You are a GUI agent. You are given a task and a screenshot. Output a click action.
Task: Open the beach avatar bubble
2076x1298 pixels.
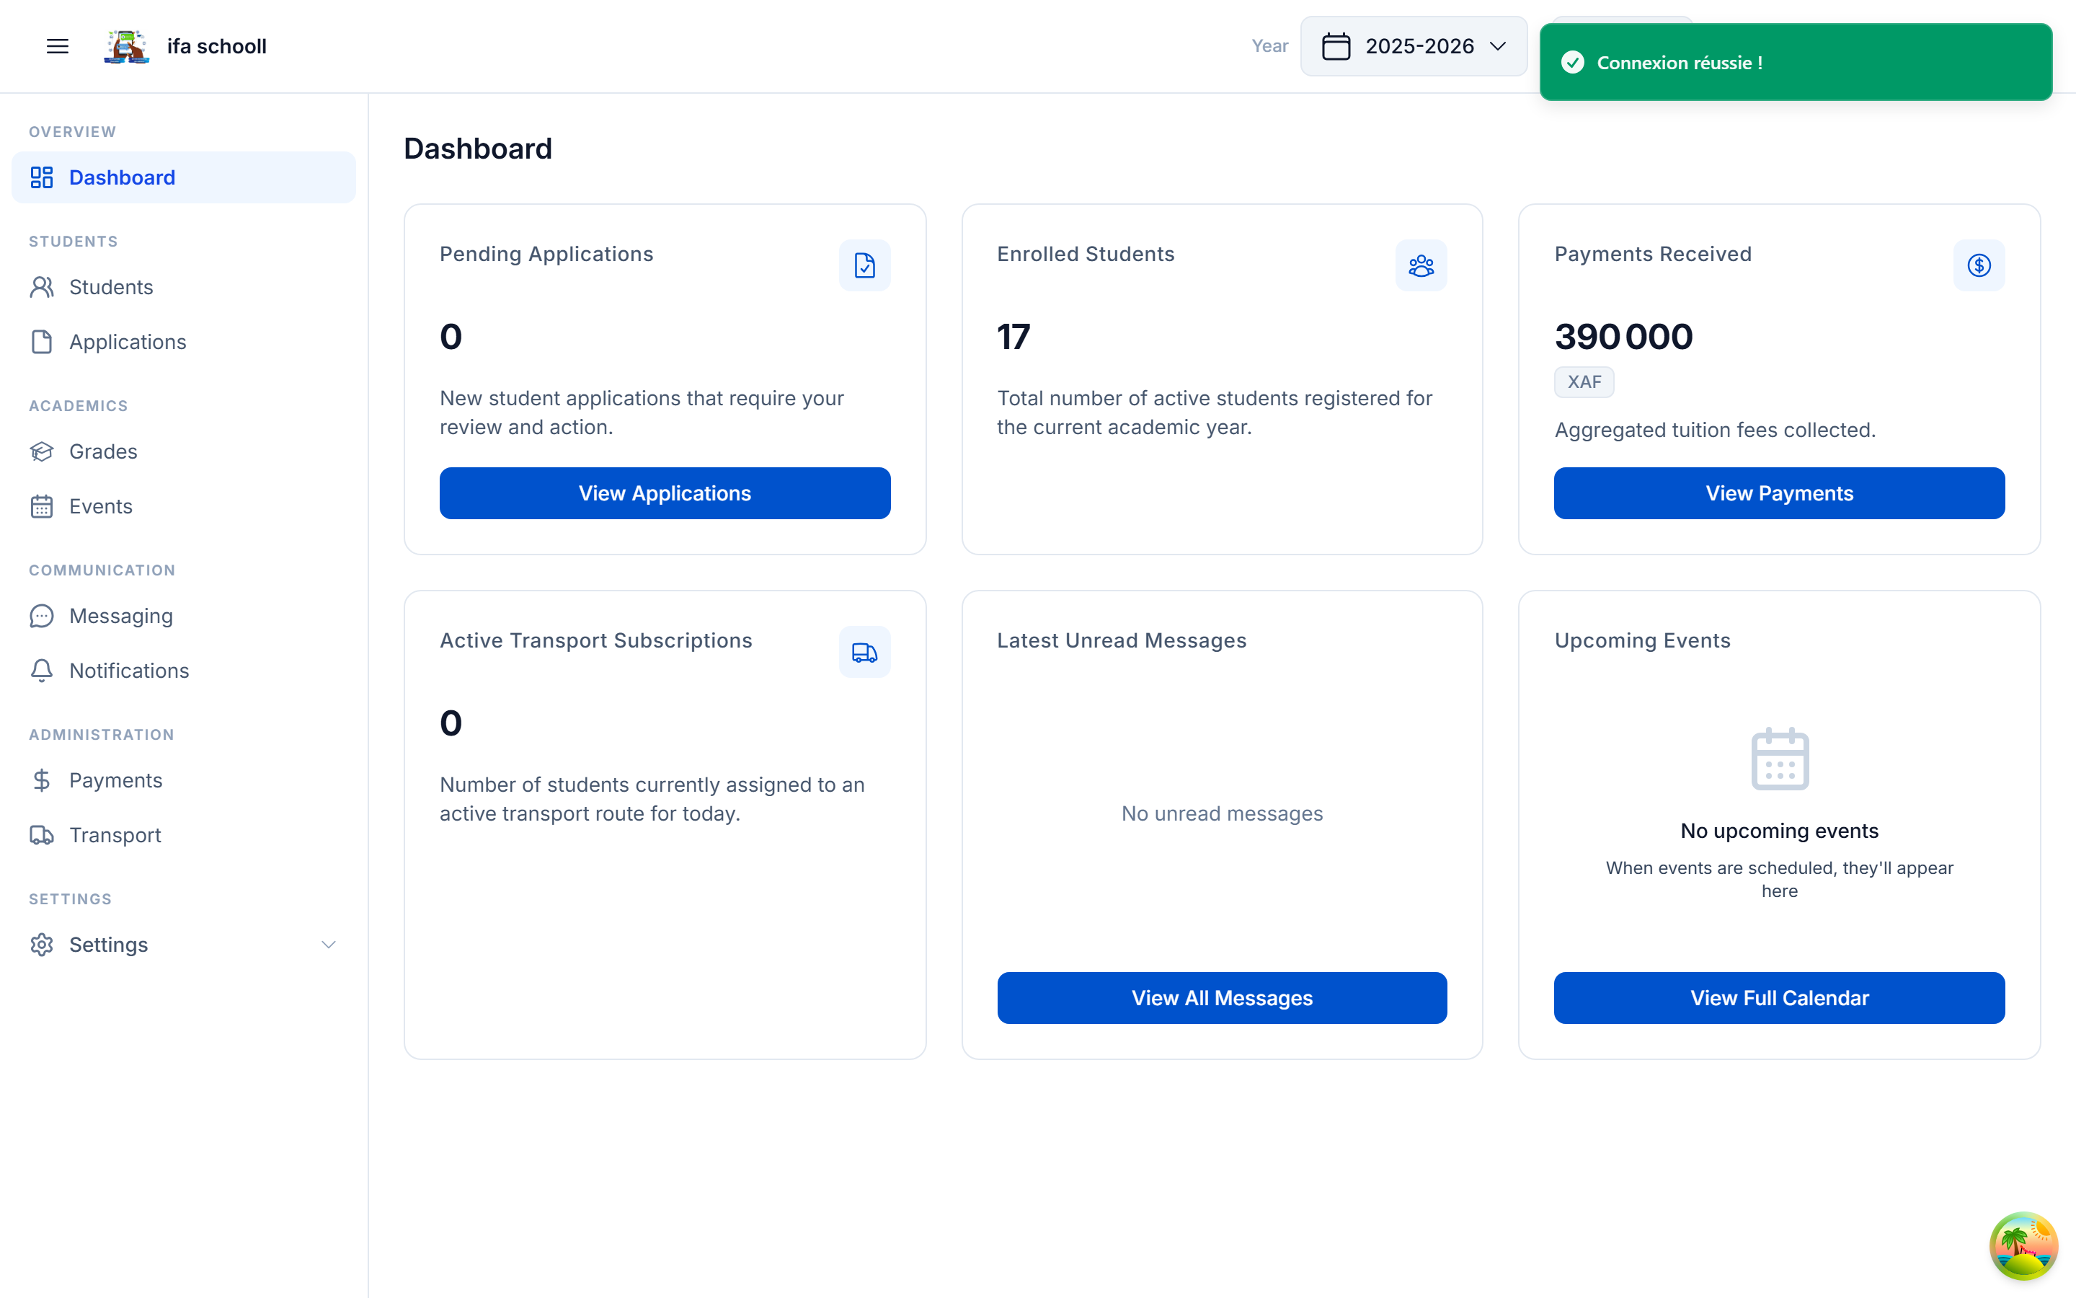pos(2023,1245)
